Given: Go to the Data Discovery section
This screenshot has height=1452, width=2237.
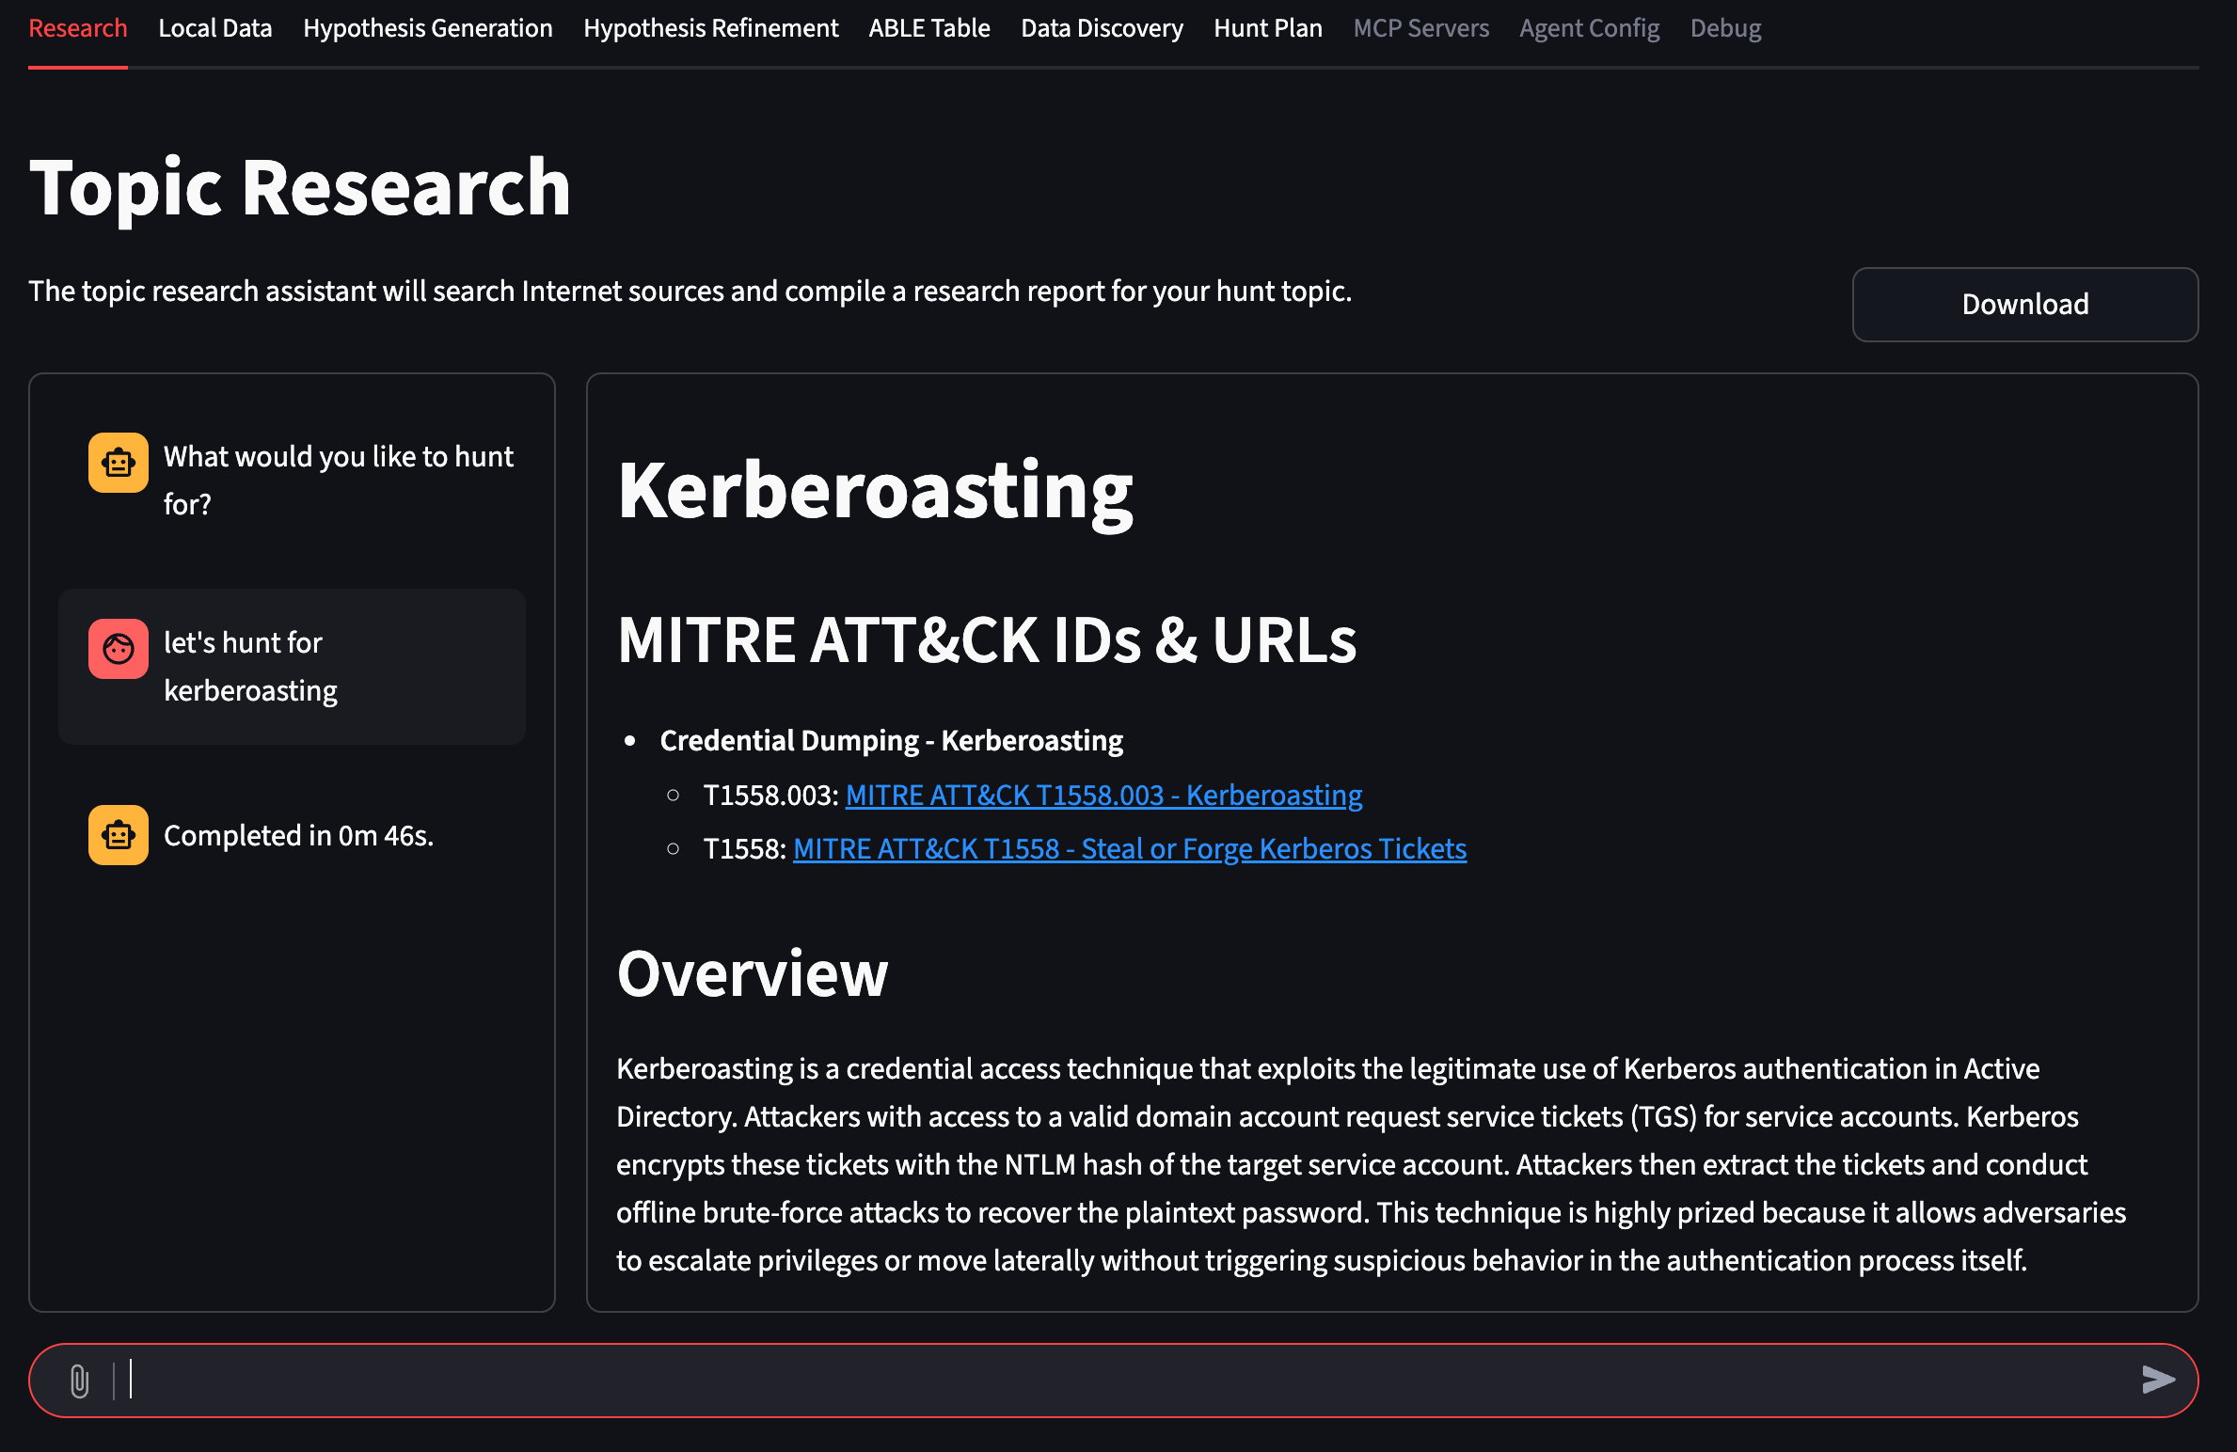Looking at the screenshot, I should tap(1102, 28).
